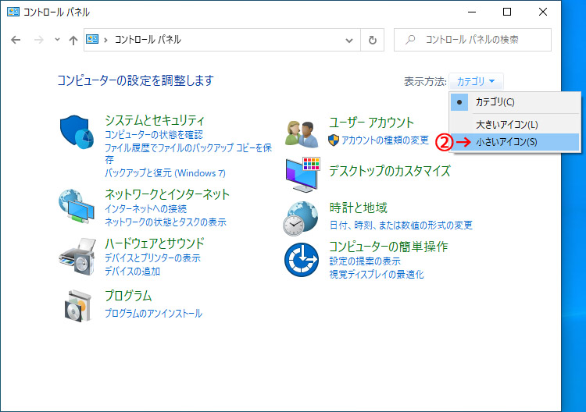
Task: Click the forward navigation arrow
Action: [39, 40]
